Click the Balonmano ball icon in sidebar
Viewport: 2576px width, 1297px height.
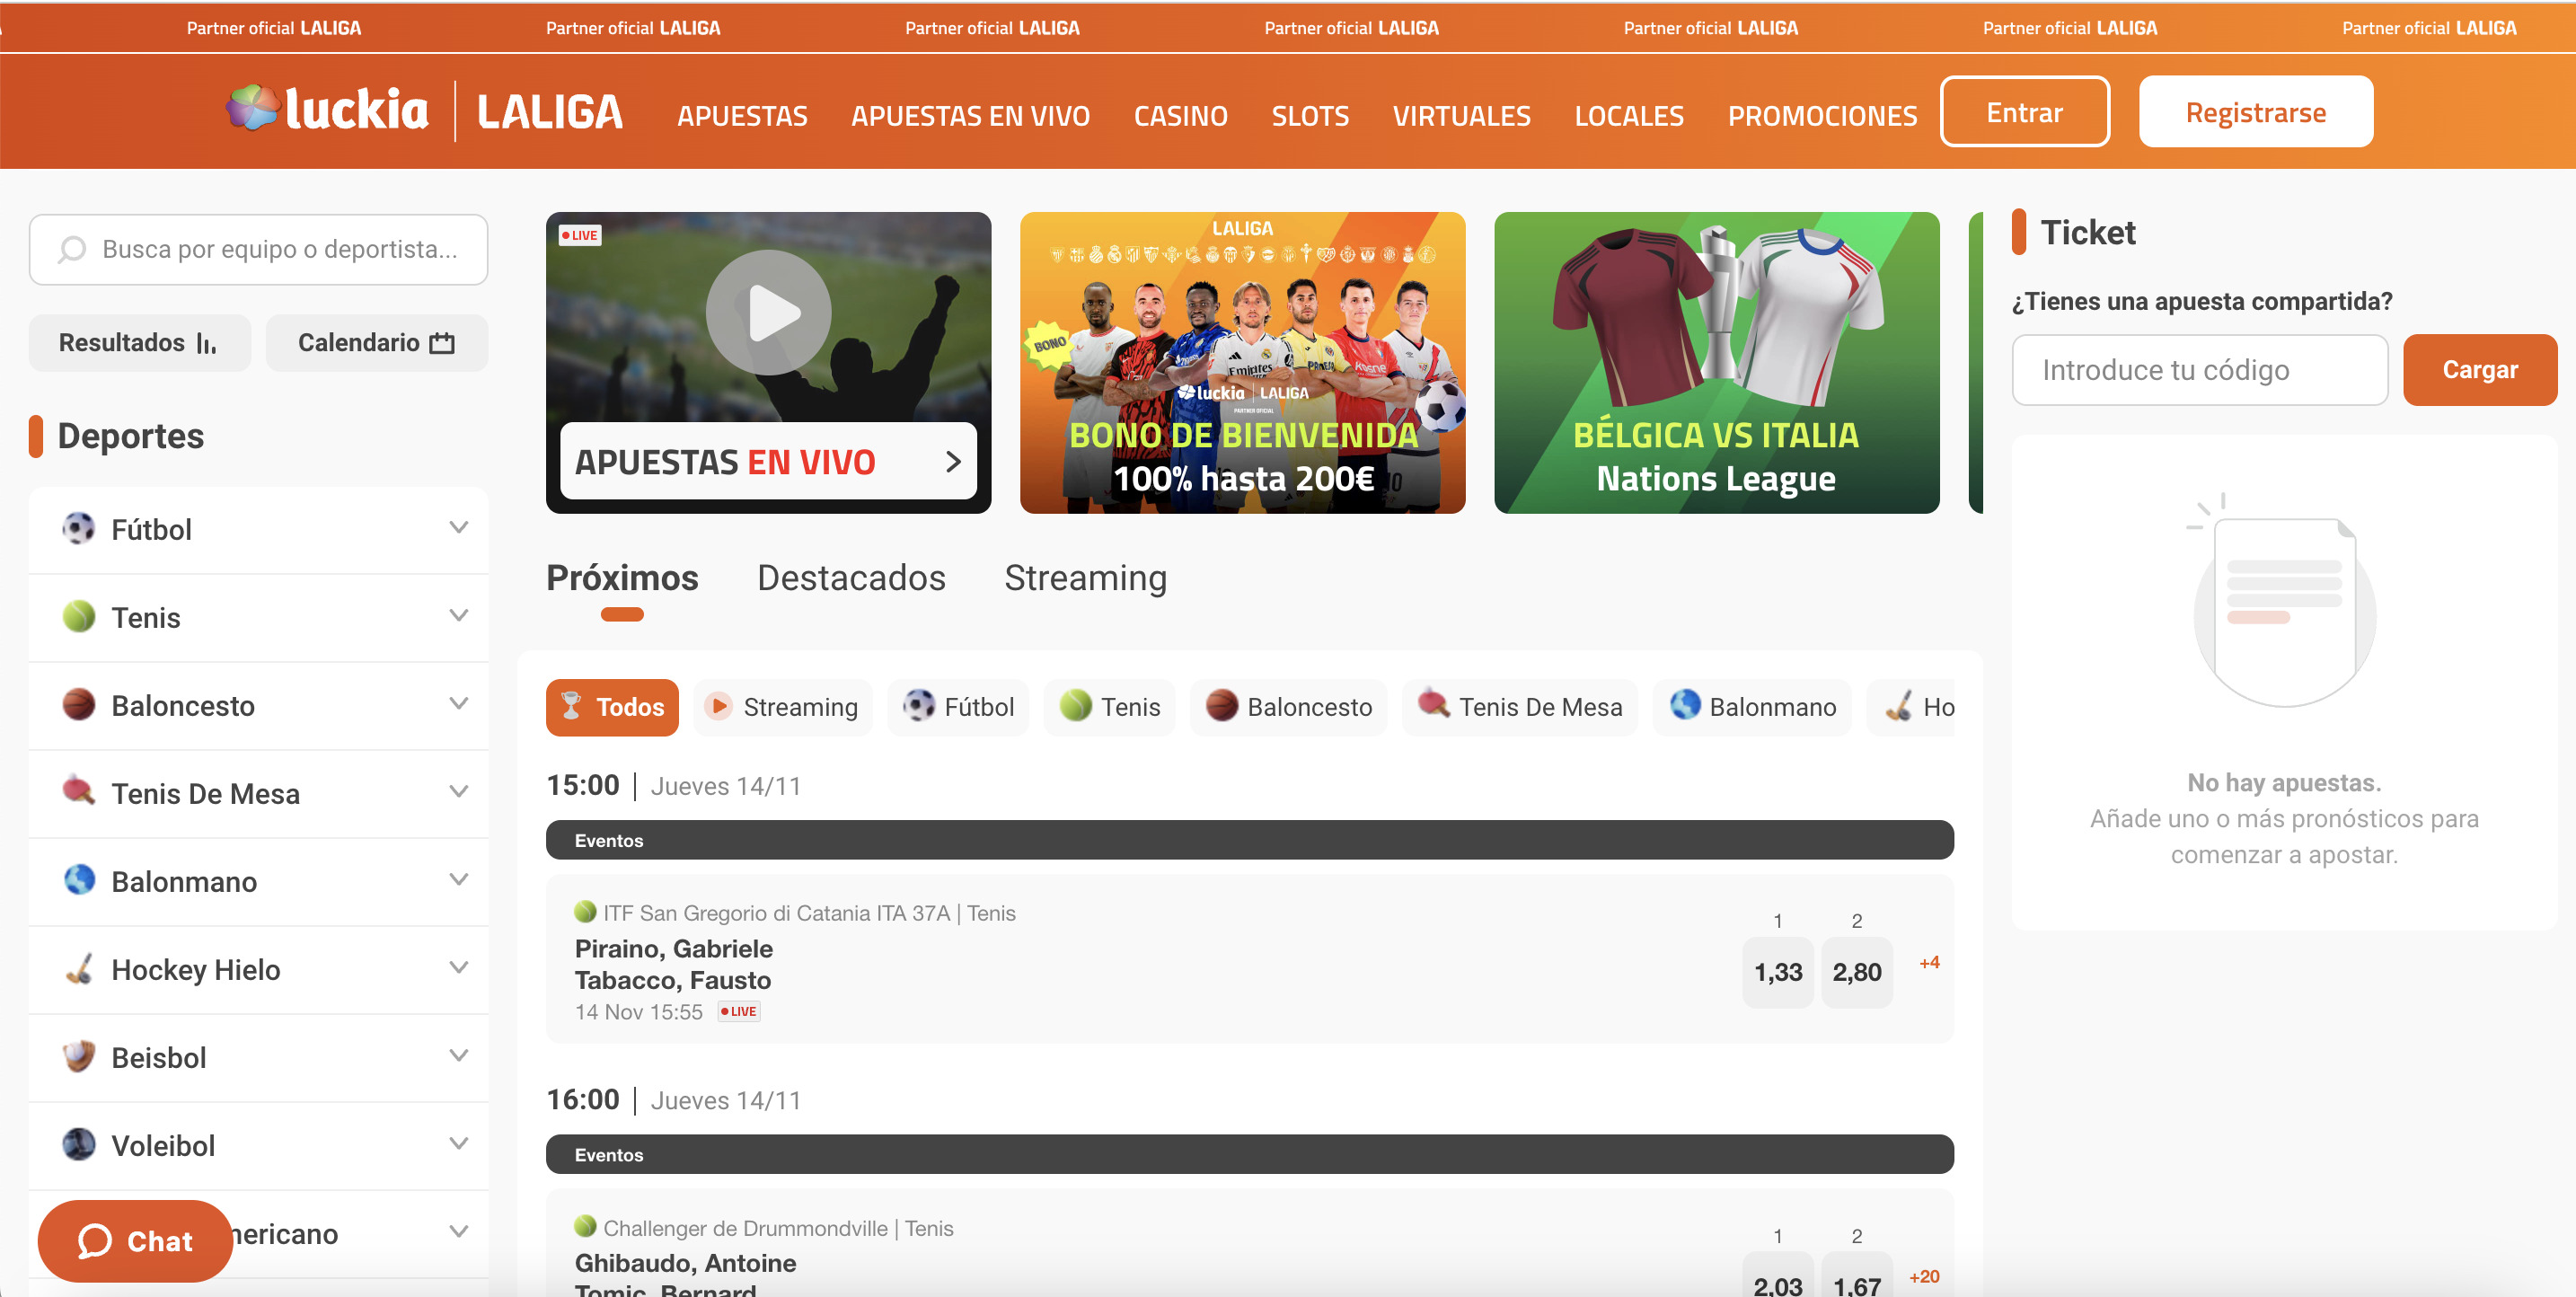(x=79, y=880)
